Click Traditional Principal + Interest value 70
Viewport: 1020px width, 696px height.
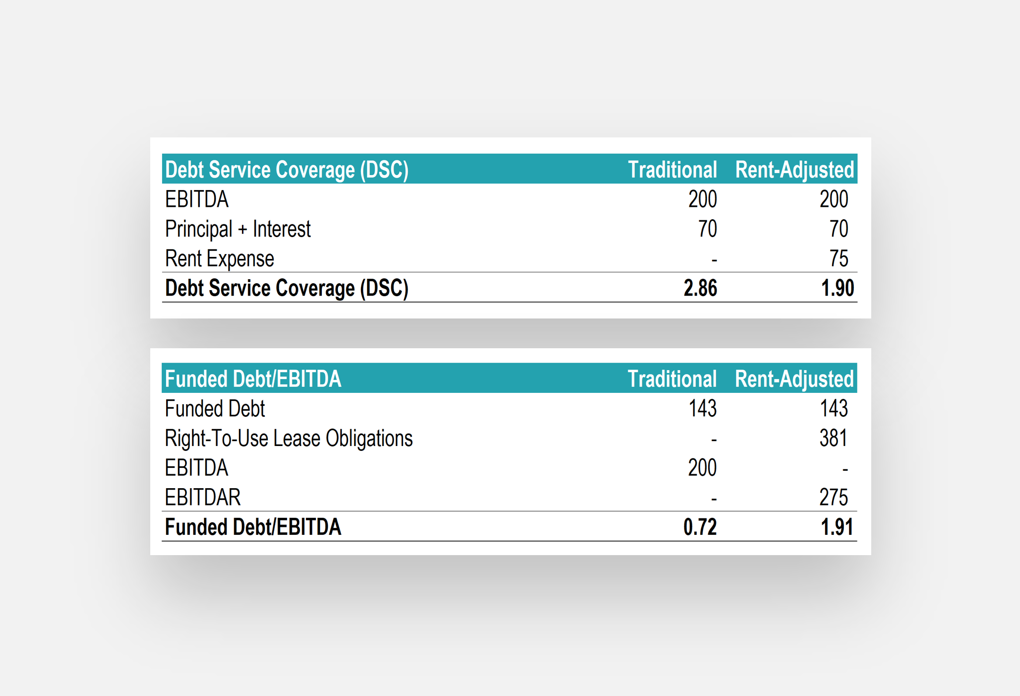point(707,229)
